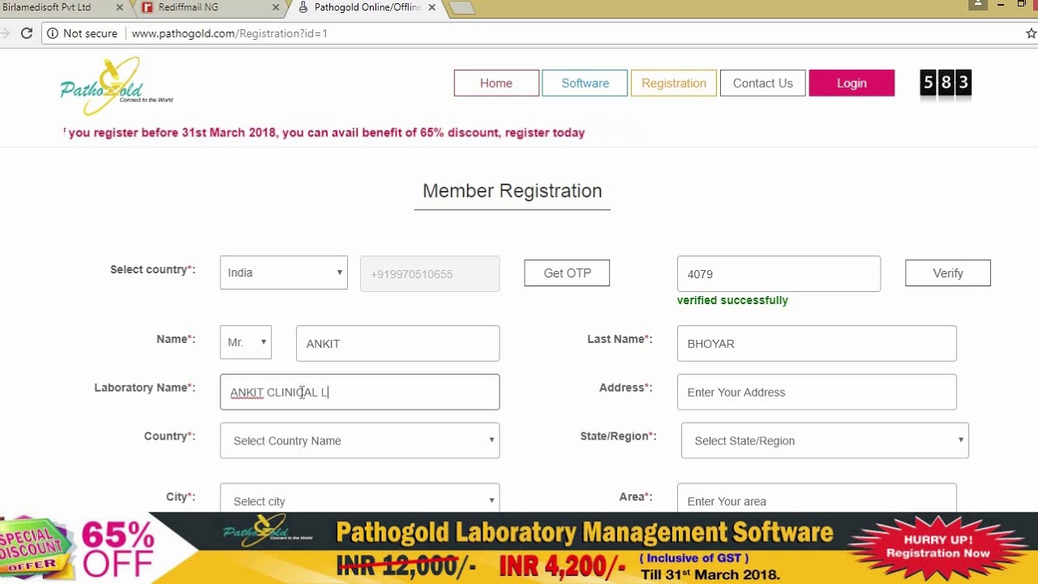Open the Select city dropdown
The image size is (1038, 584).
tap(360, 498)
